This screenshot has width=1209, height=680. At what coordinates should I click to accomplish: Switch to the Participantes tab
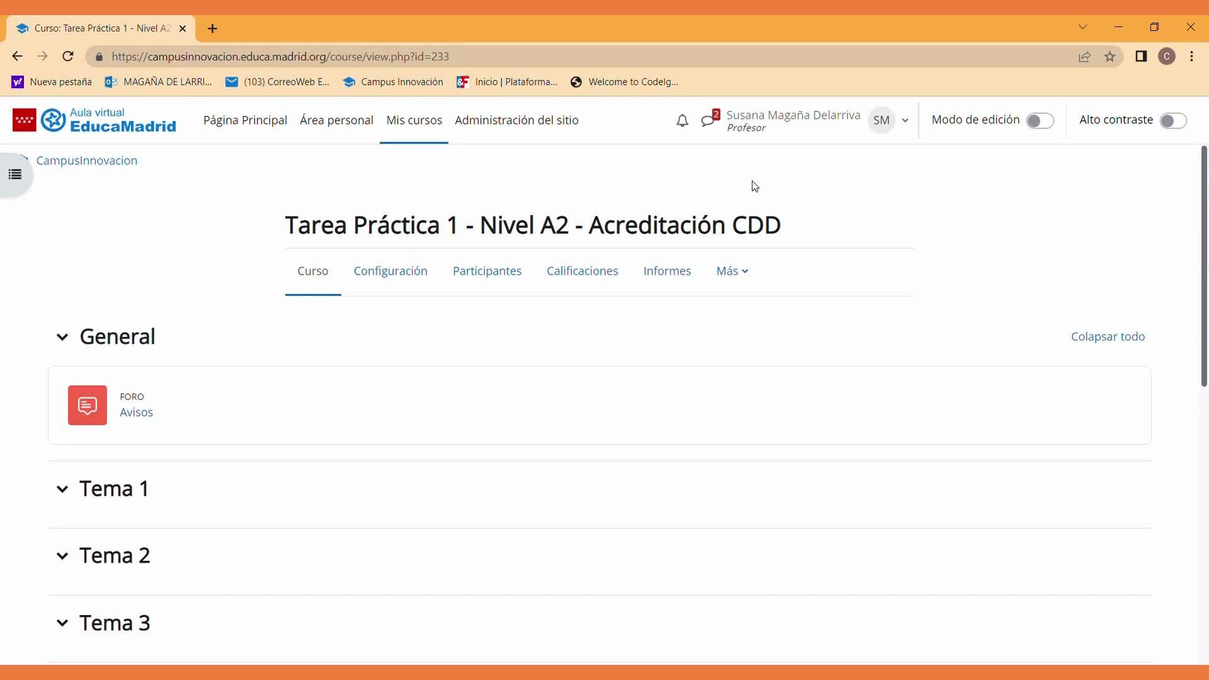tap(487, 271)
